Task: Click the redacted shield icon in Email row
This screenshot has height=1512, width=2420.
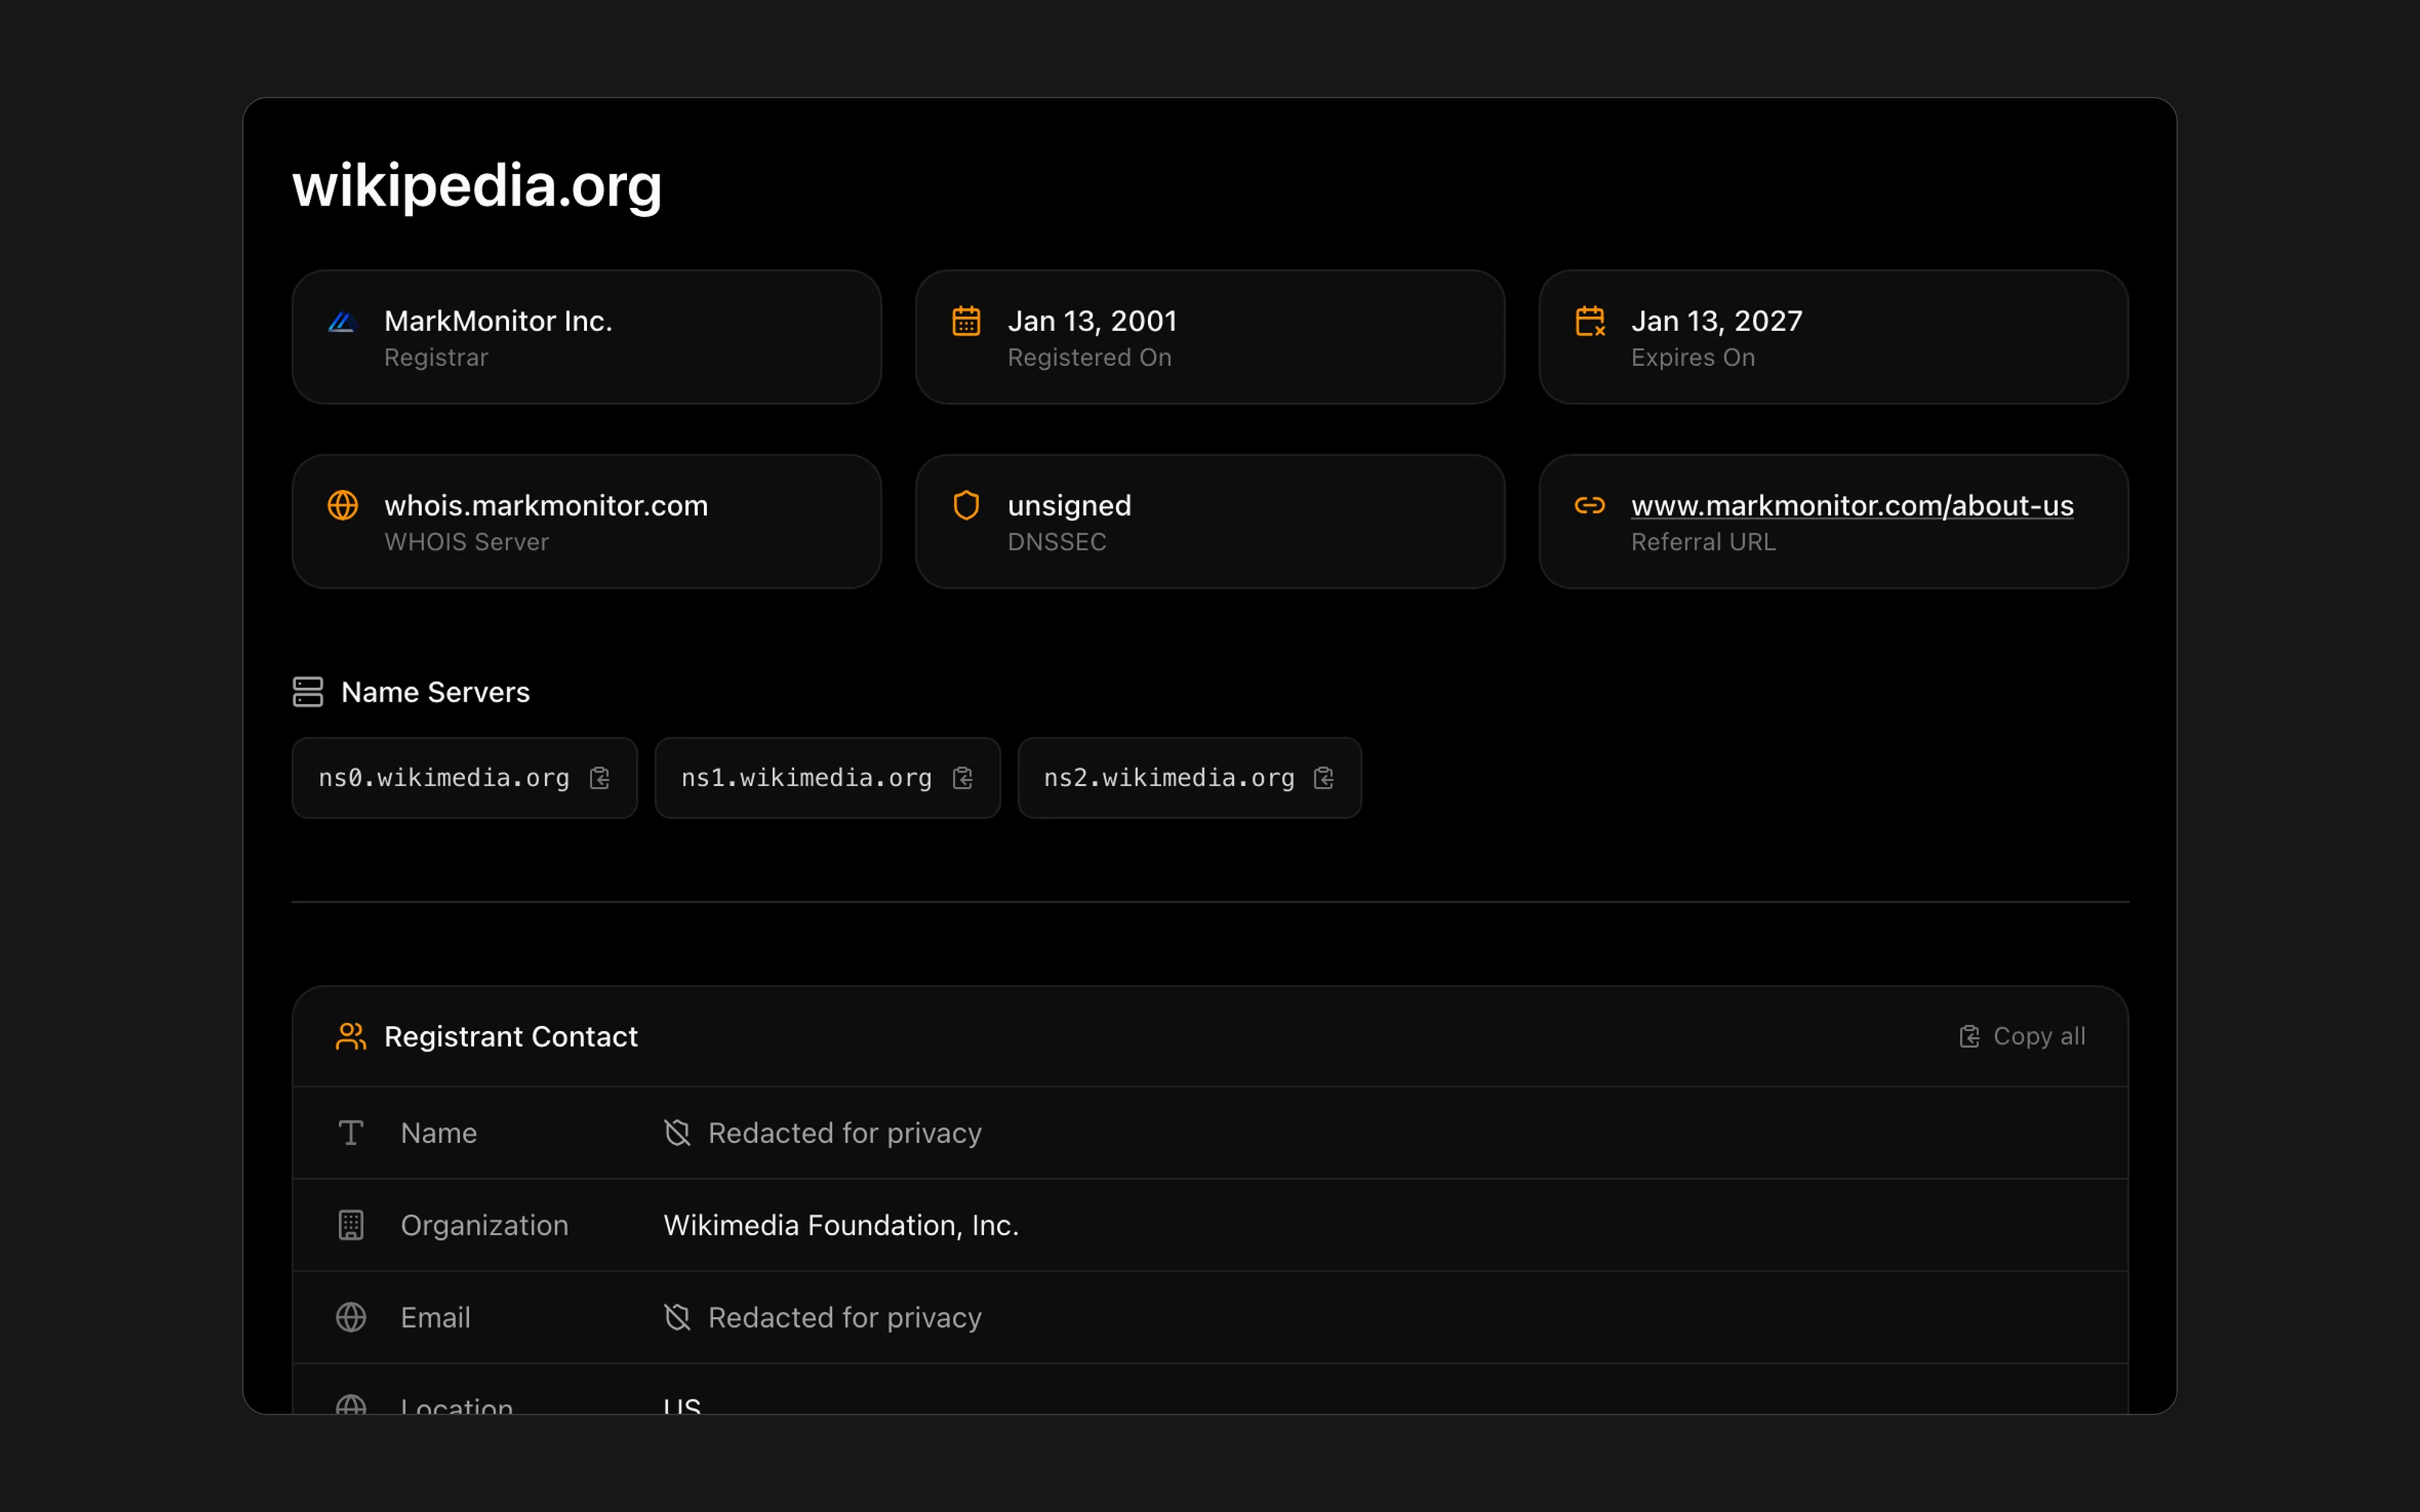Action: point(677,1317)
